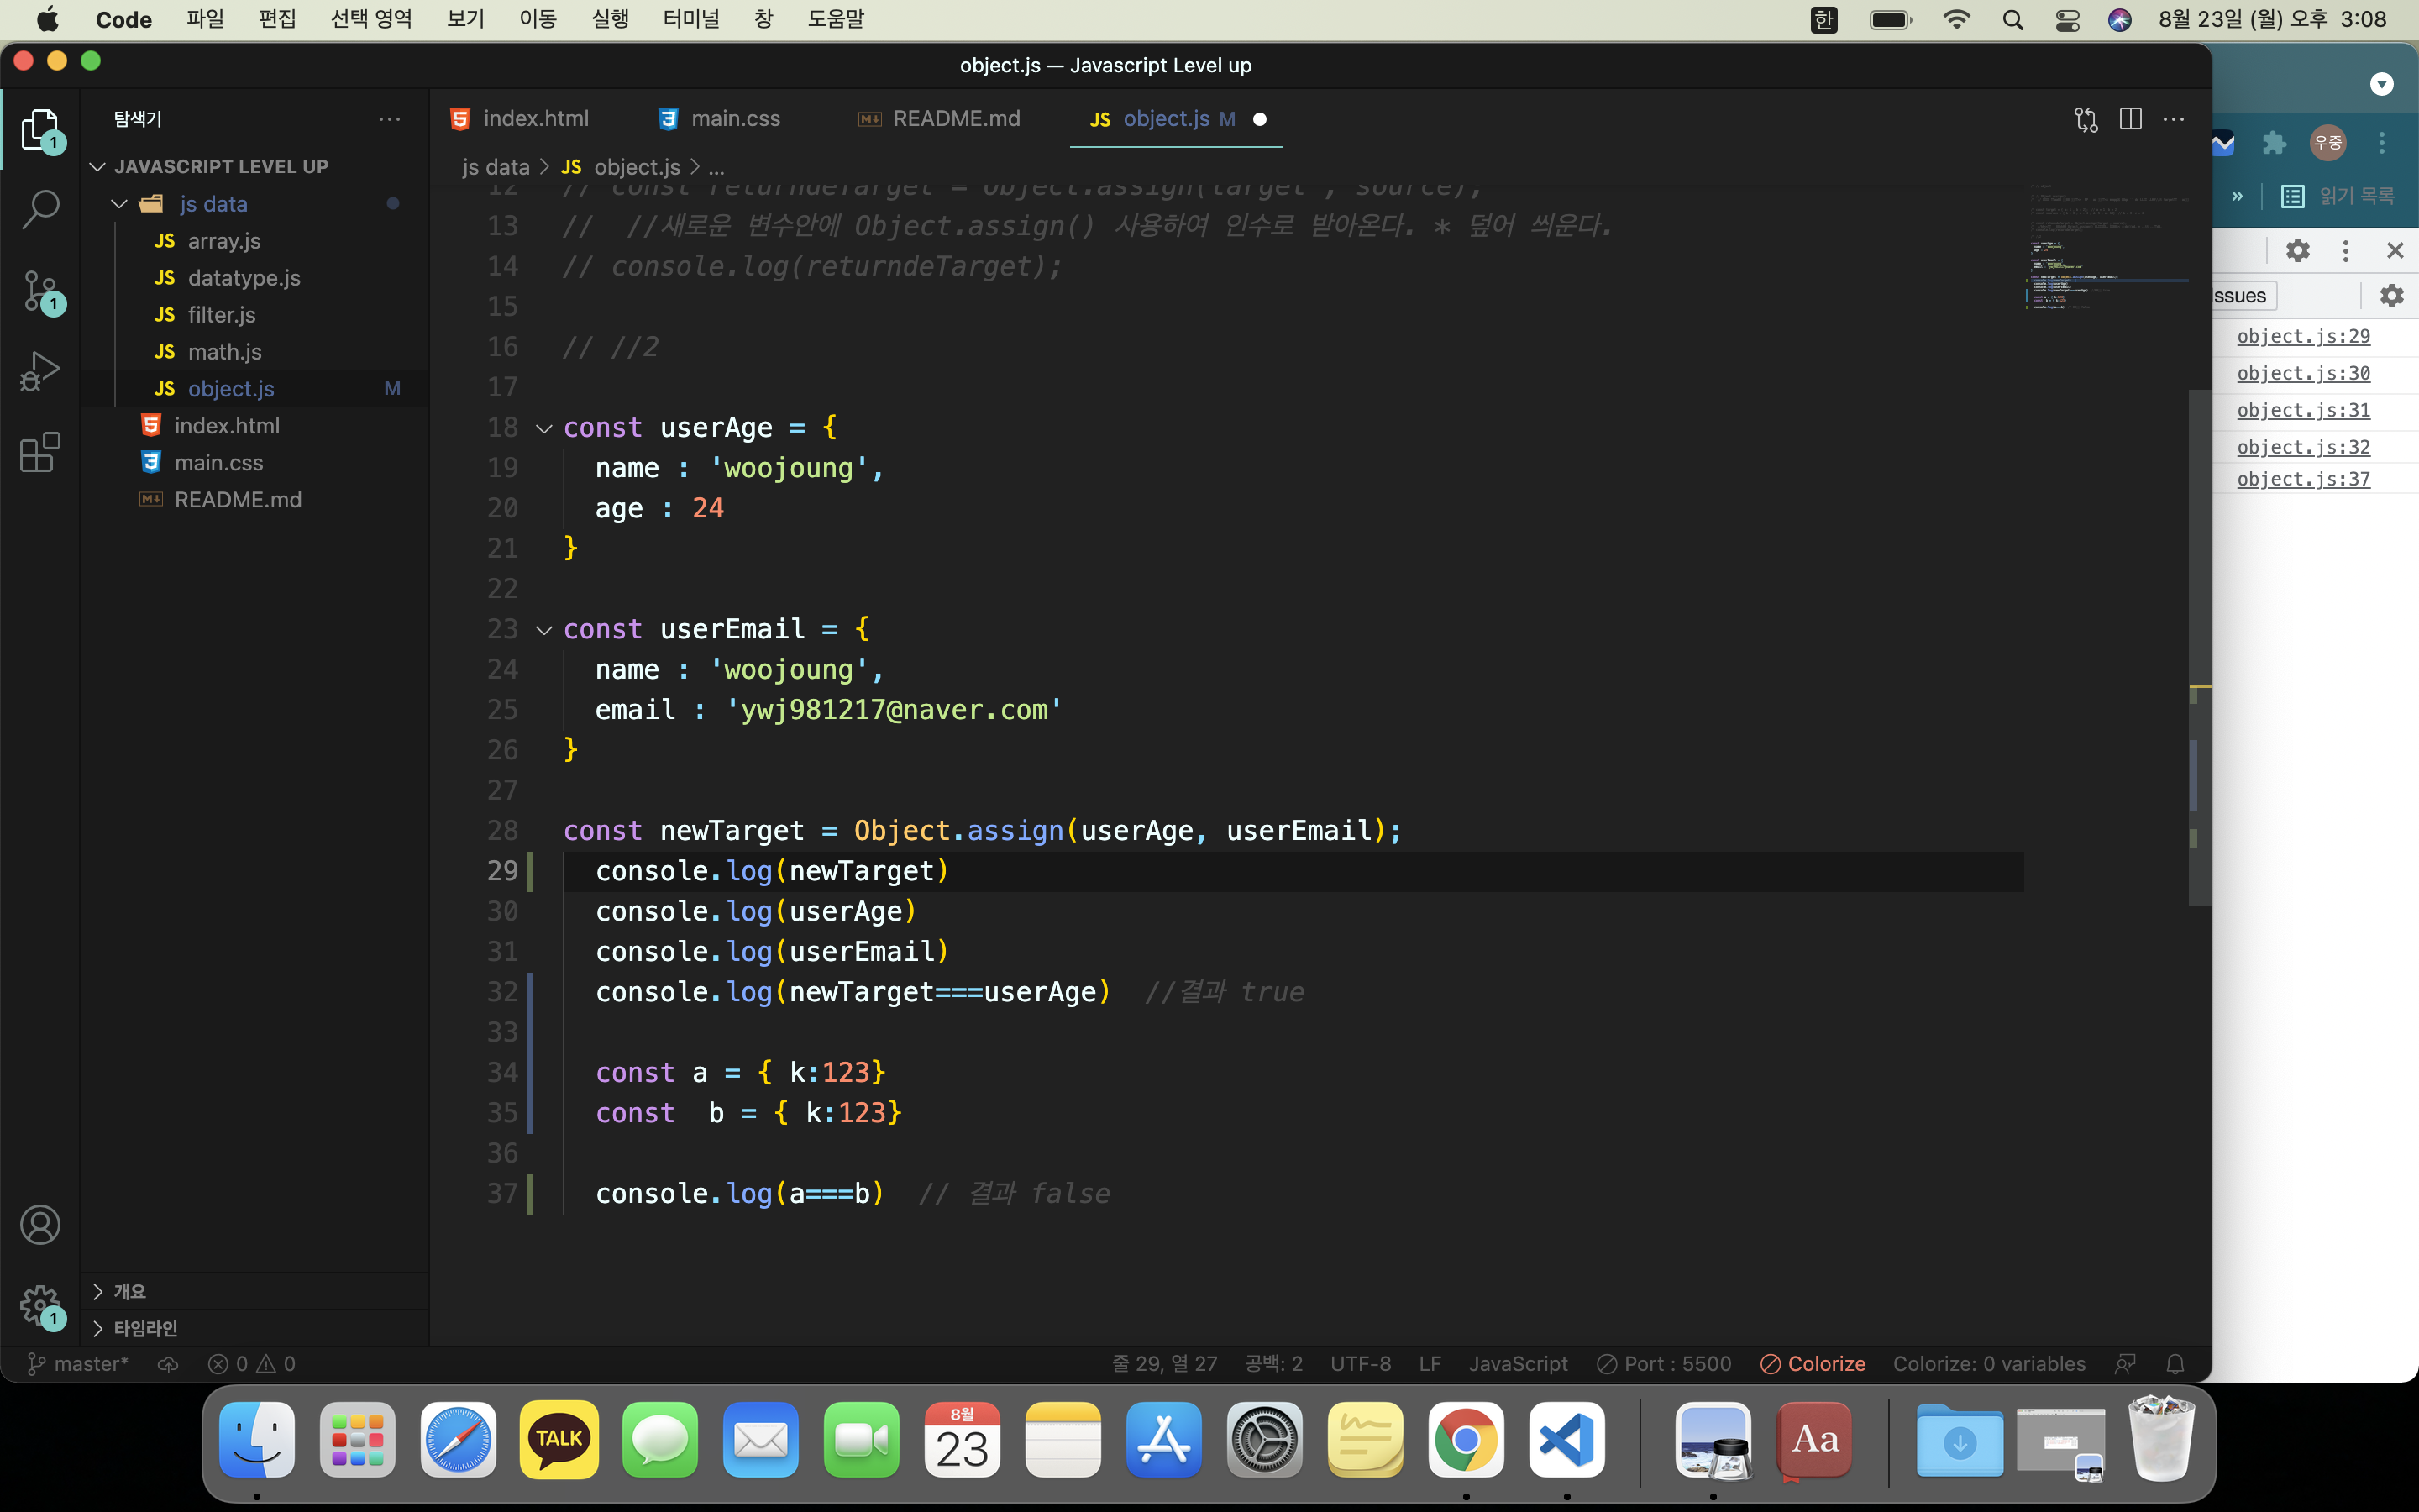Click the notifications bell in status bar
This screenshot has height=1512, width=2419.
point(2174,1364)
